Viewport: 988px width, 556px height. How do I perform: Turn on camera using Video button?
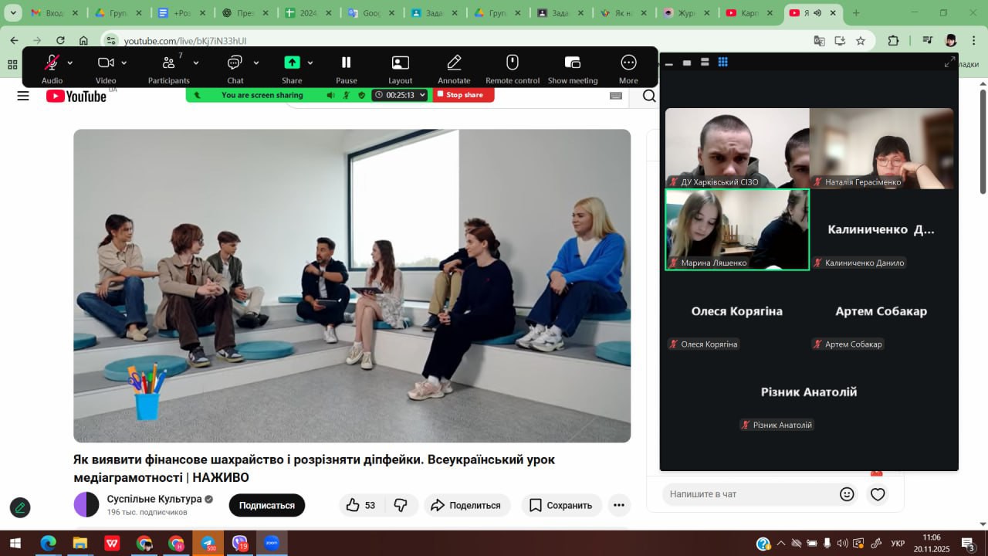[106, 63]
